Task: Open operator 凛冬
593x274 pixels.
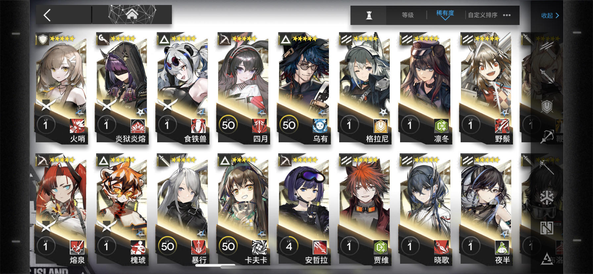Action: 425,88
